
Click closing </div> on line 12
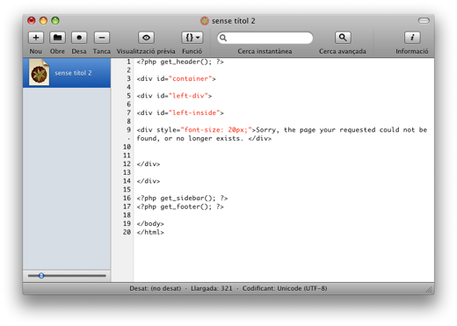tap(149, 164)
